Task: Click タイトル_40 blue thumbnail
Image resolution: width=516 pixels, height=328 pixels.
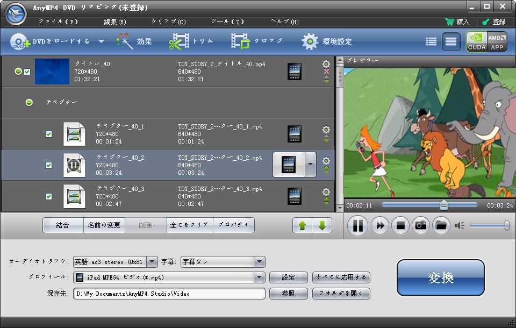Action: 52,72
